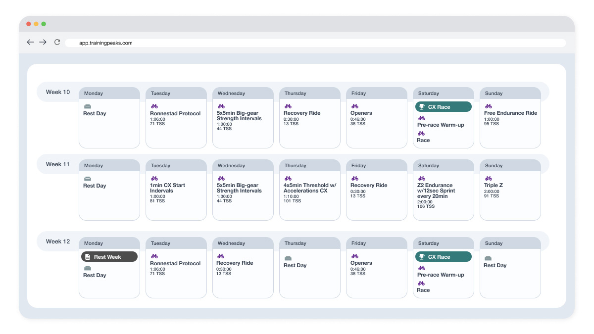Screen dimensions: 594x334
Task: Open 4x5min Threshold w/ Accelerations CX workout
Action: (x=309, y=188)
